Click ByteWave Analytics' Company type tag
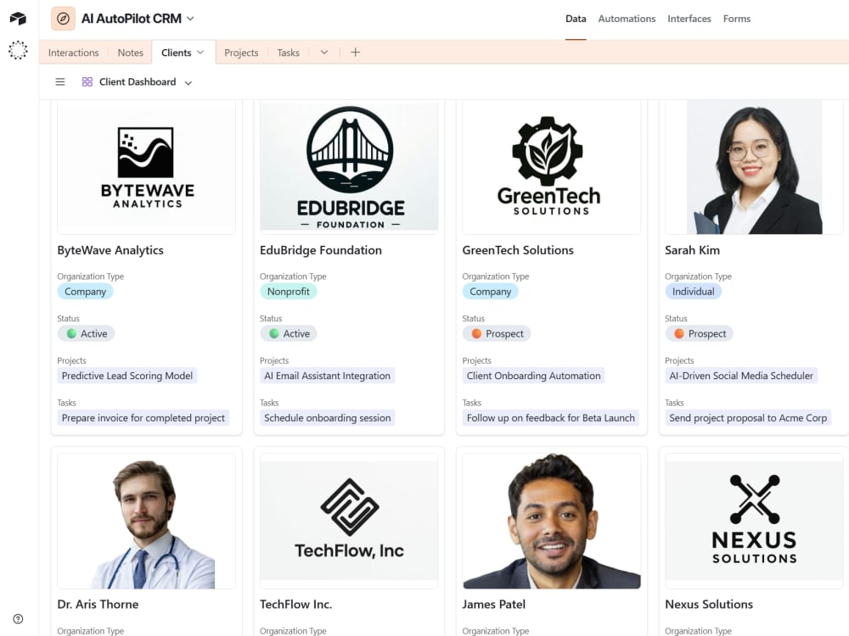Image resolution: width=849 pixels, height=636 pixels. 85,292
